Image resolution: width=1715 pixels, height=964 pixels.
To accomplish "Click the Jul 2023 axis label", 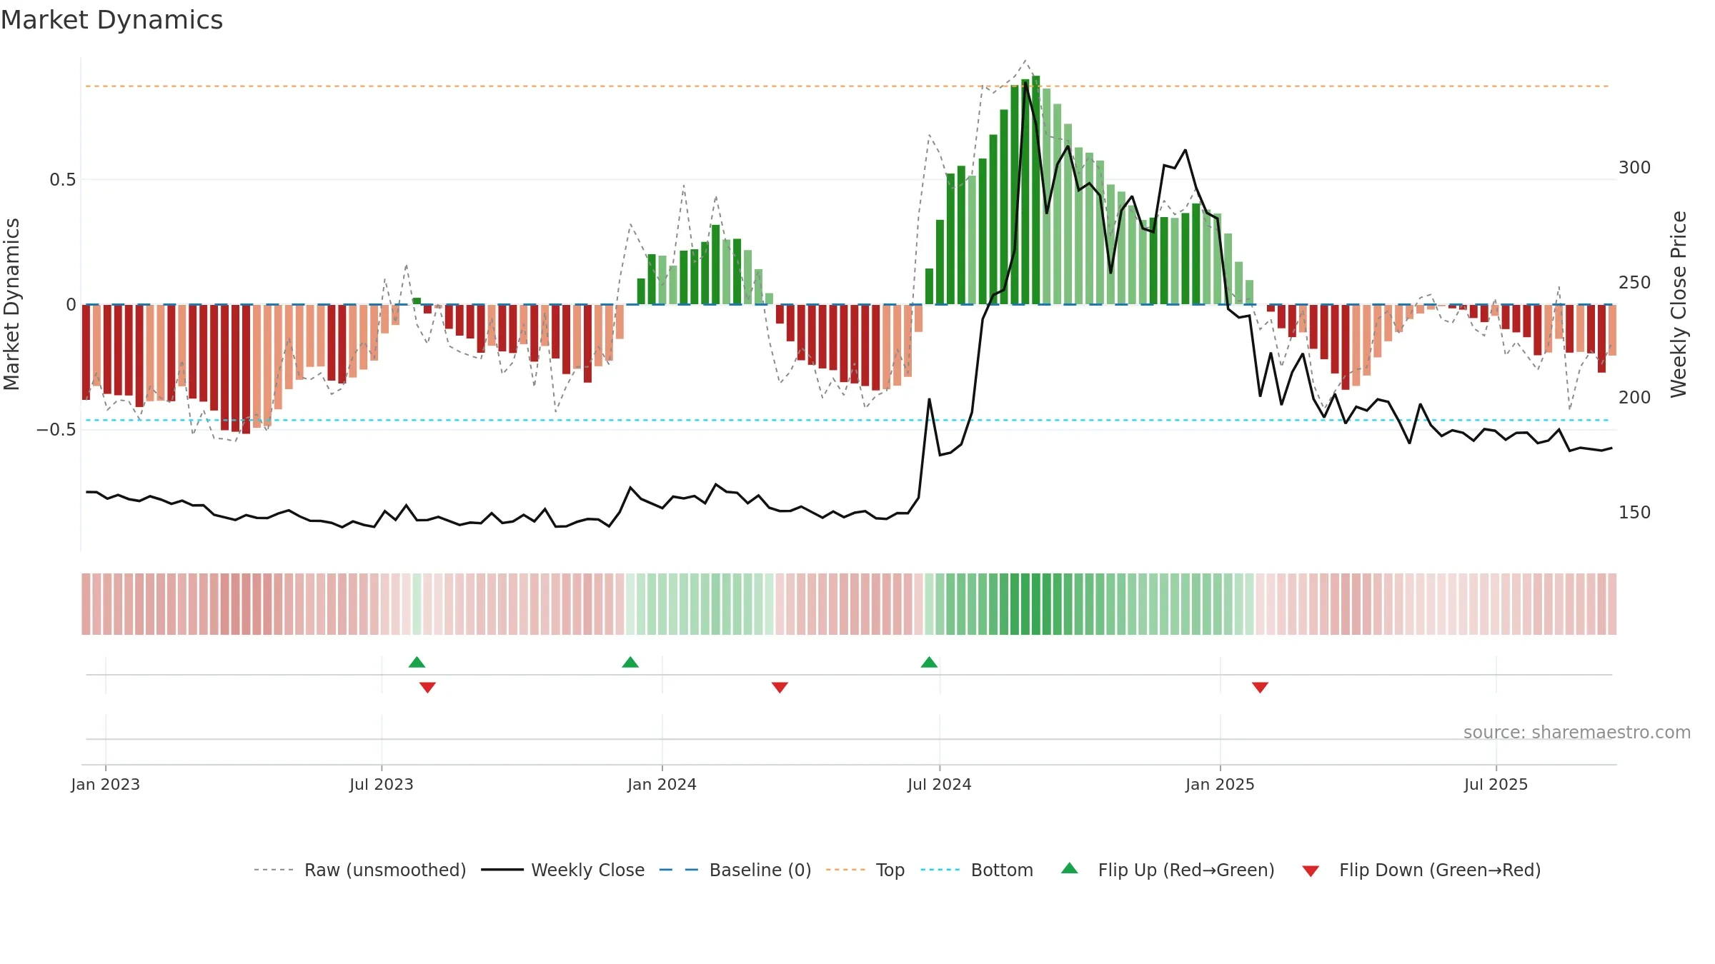I will pos(382,784).
